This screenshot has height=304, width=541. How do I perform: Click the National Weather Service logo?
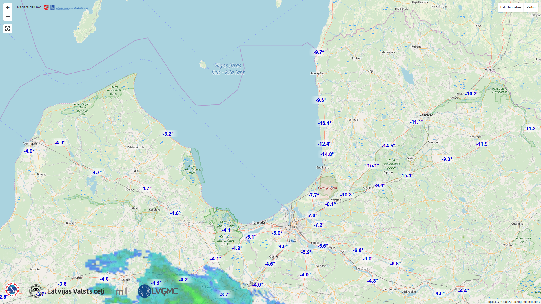point(12,290)
